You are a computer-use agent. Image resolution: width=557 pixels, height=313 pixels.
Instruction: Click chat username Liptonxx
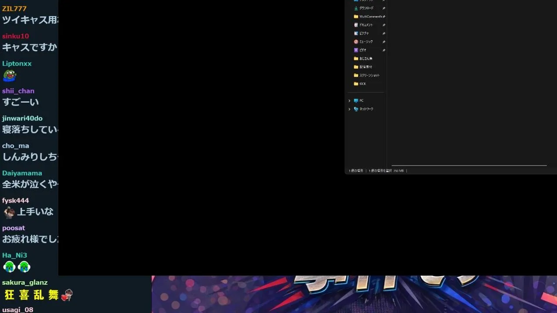17,63
